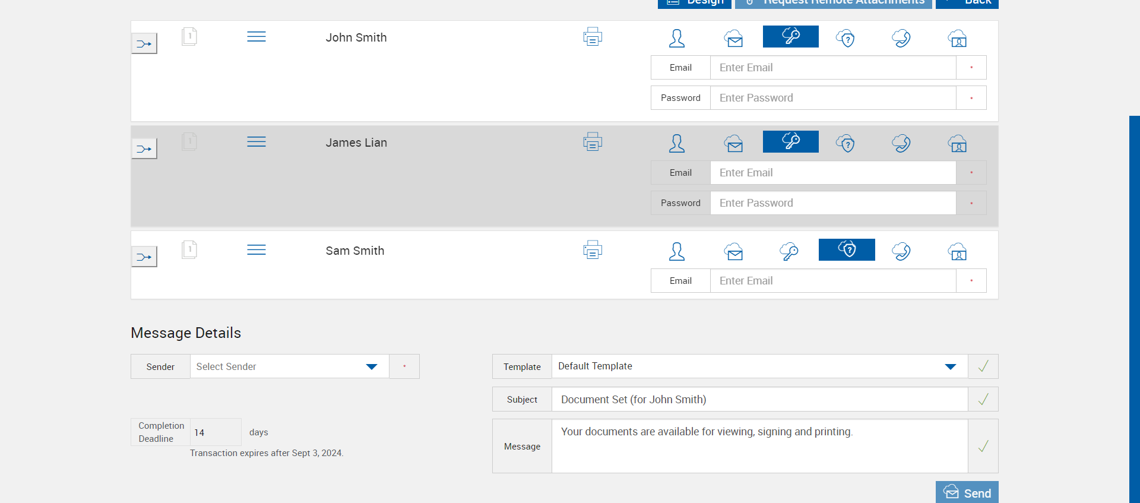
Task: Click the arrow button in John Smith's row
Action: pos(144,43)
